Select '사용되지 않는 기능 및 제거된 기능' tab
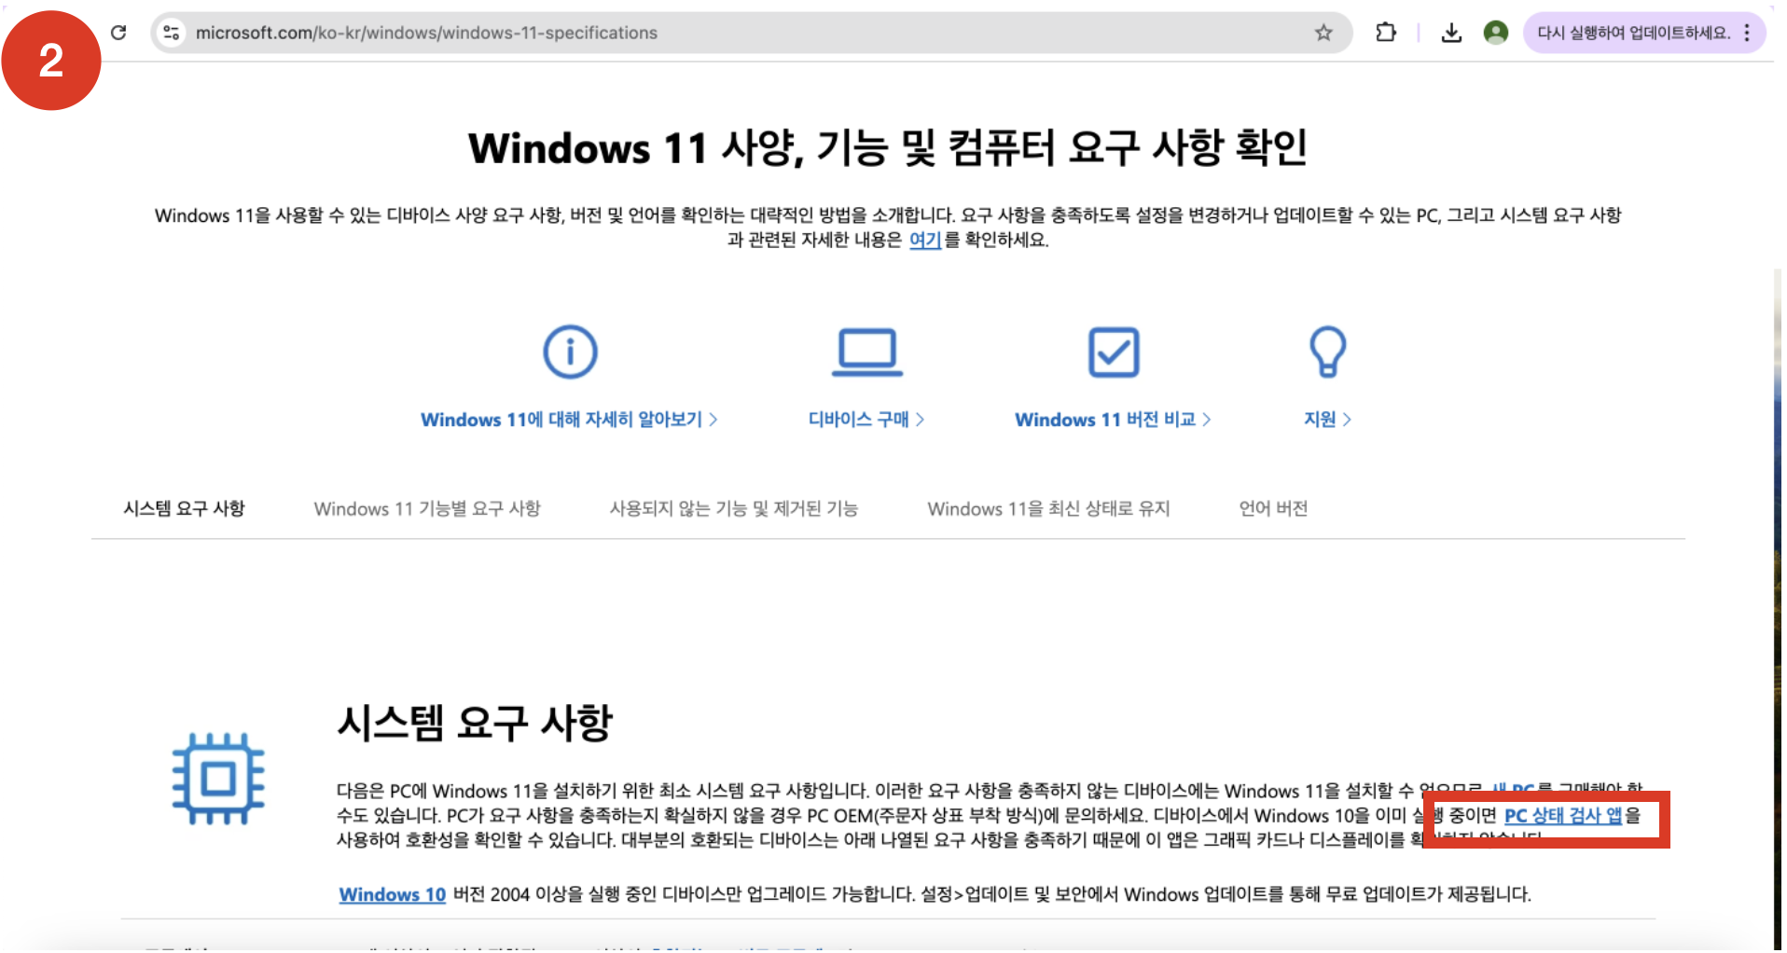The height and width of the screenshot is (953, 1787). coord(734,508)
